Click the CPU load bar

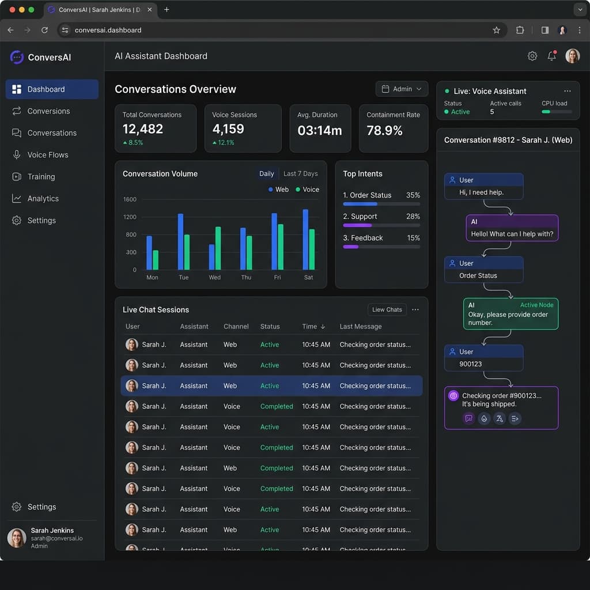coord(557,112)
